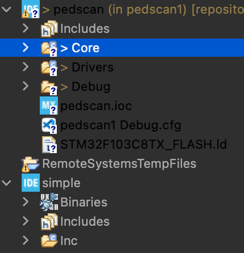Collapse the pedscan project tree
The height and width of the screenshot is (253, 244).
click(x=6, y=9)
